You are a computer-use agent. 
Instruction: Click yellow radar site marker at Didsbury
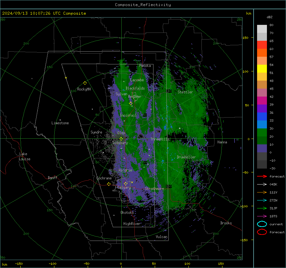pos(121,139)
